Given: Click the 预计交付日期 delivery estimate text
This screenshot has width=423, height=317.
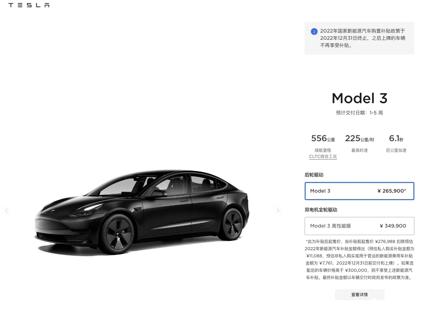Looking at the screenshot, I should pyautogui.click(x=359, y=113).
